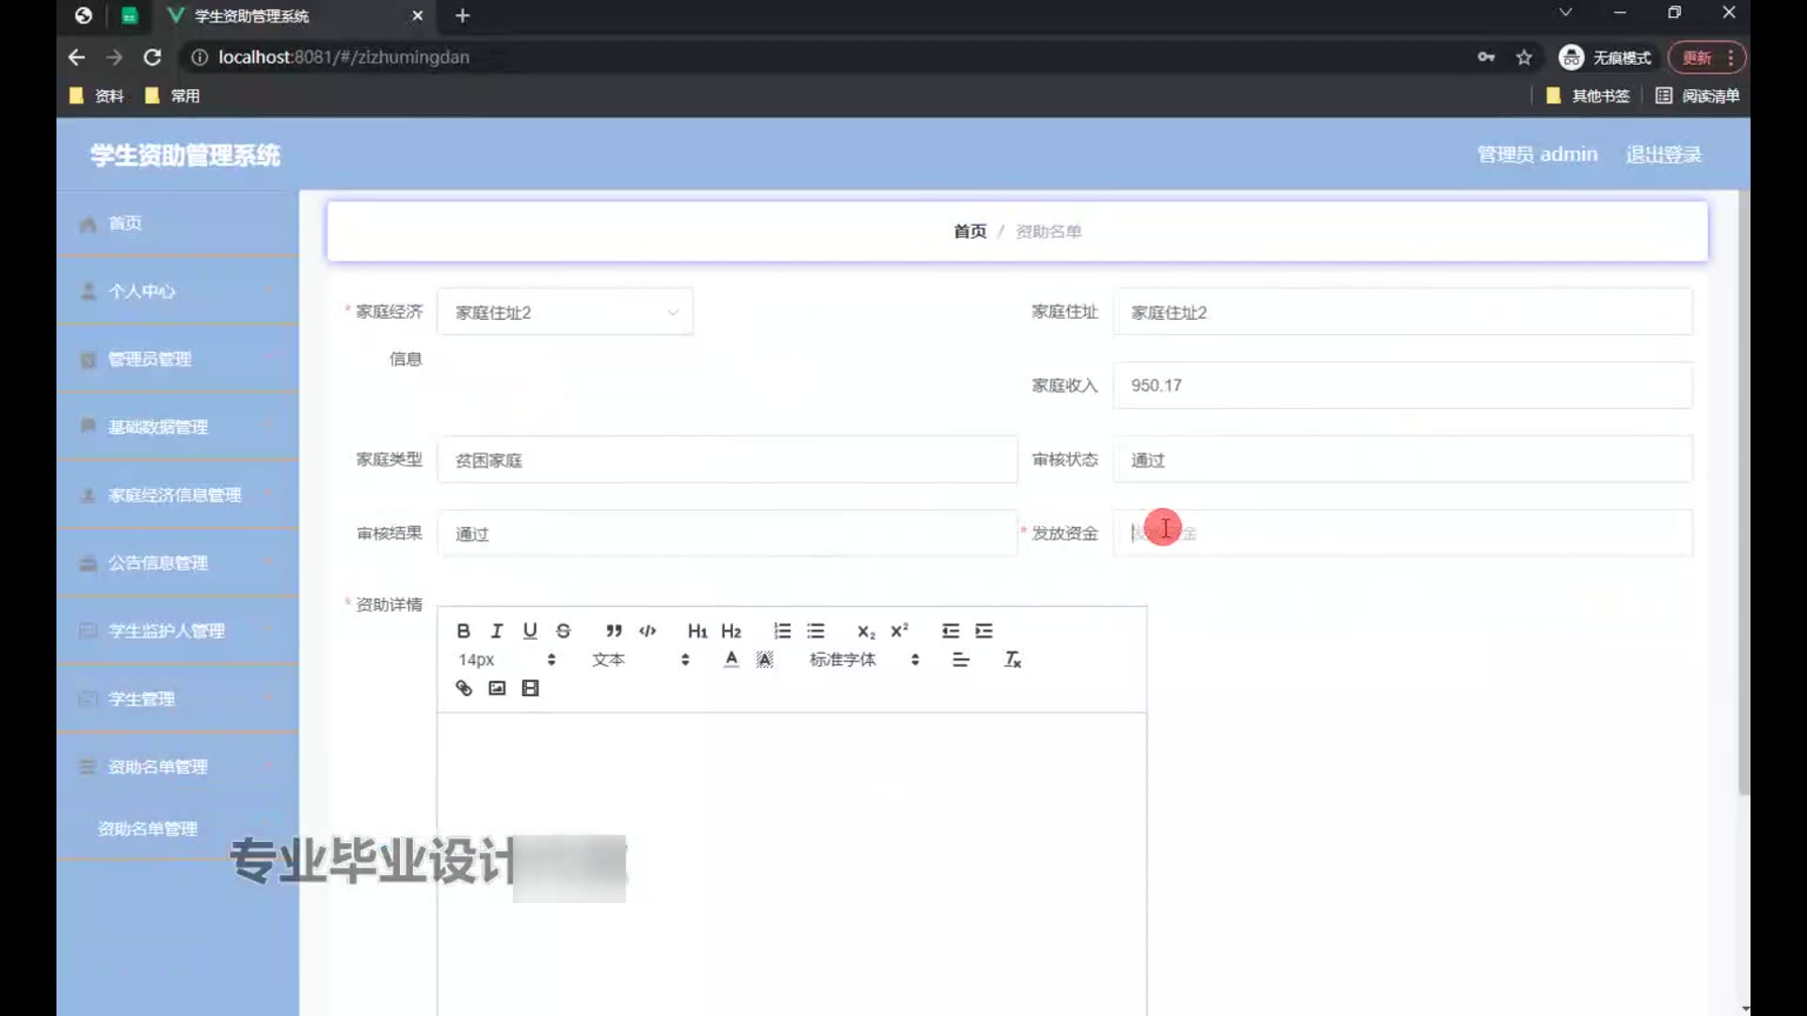The image size is (1807, 1016).
Task: Open 学生管理 sidebar menu
Action: coord(141,699)
